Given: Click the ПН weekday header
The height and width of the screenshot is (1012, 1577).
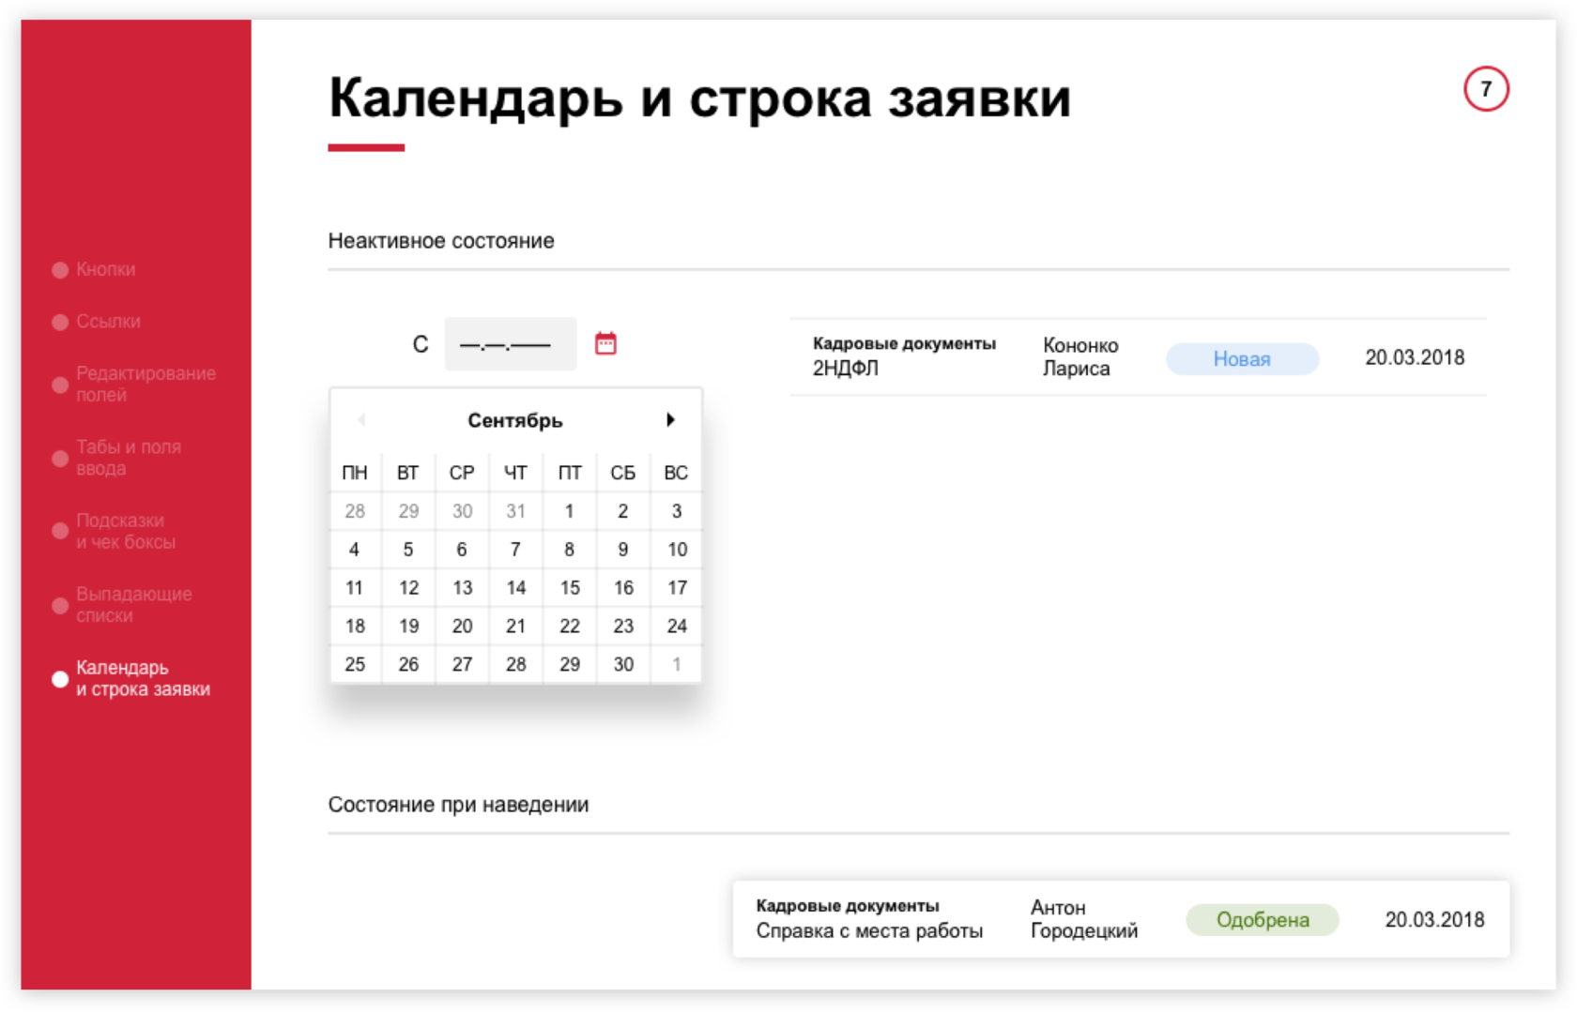Looking at the screenshot, I should coord(355,473).
